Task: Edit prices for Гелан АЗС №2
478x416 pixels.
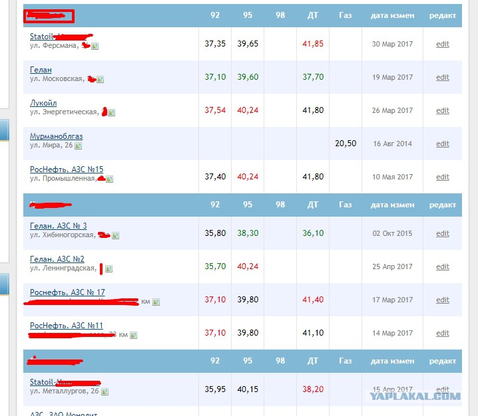Action: pos(442,266)
